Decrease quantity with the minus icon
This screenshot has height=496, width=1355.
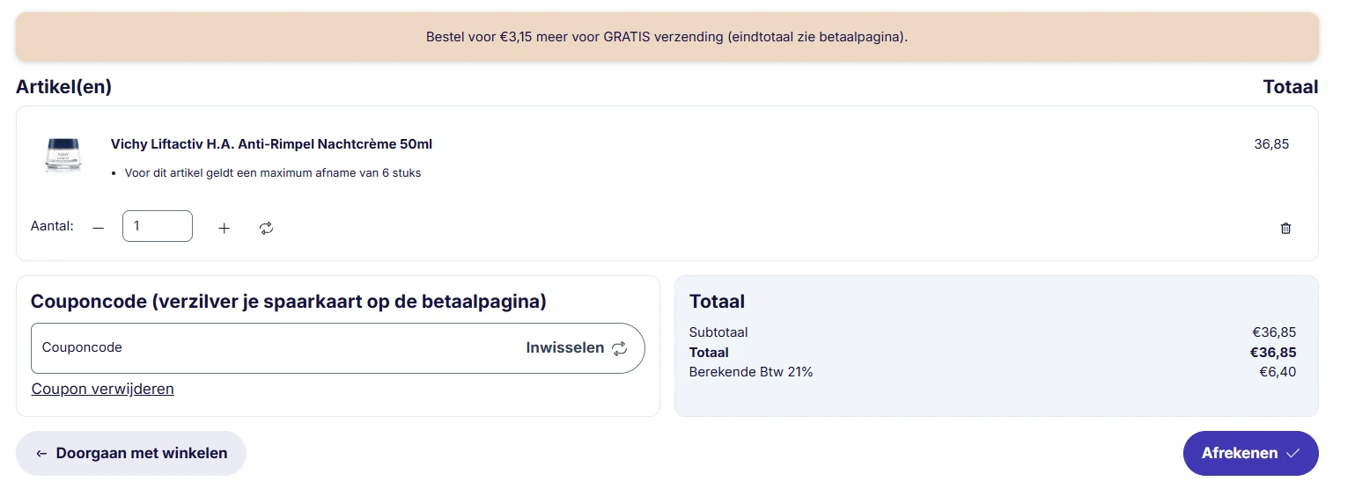tap(99, 228)
